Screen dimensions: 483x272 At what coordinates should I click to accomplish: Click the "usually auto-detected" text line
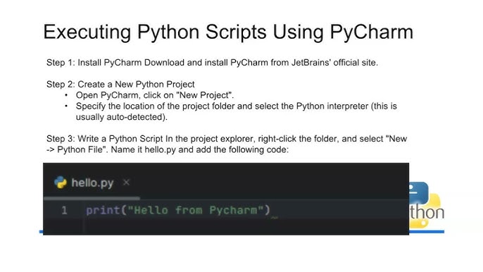pos(121,117)
